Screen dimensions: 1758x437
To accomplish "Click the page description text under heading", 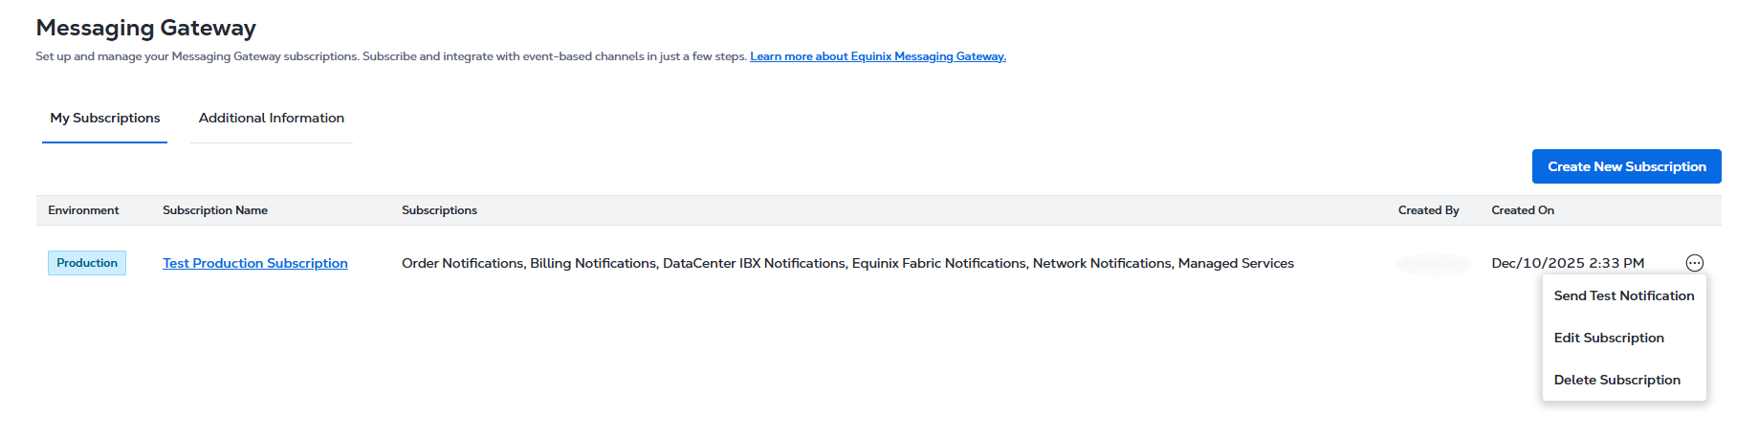I will tap(391, 56).
